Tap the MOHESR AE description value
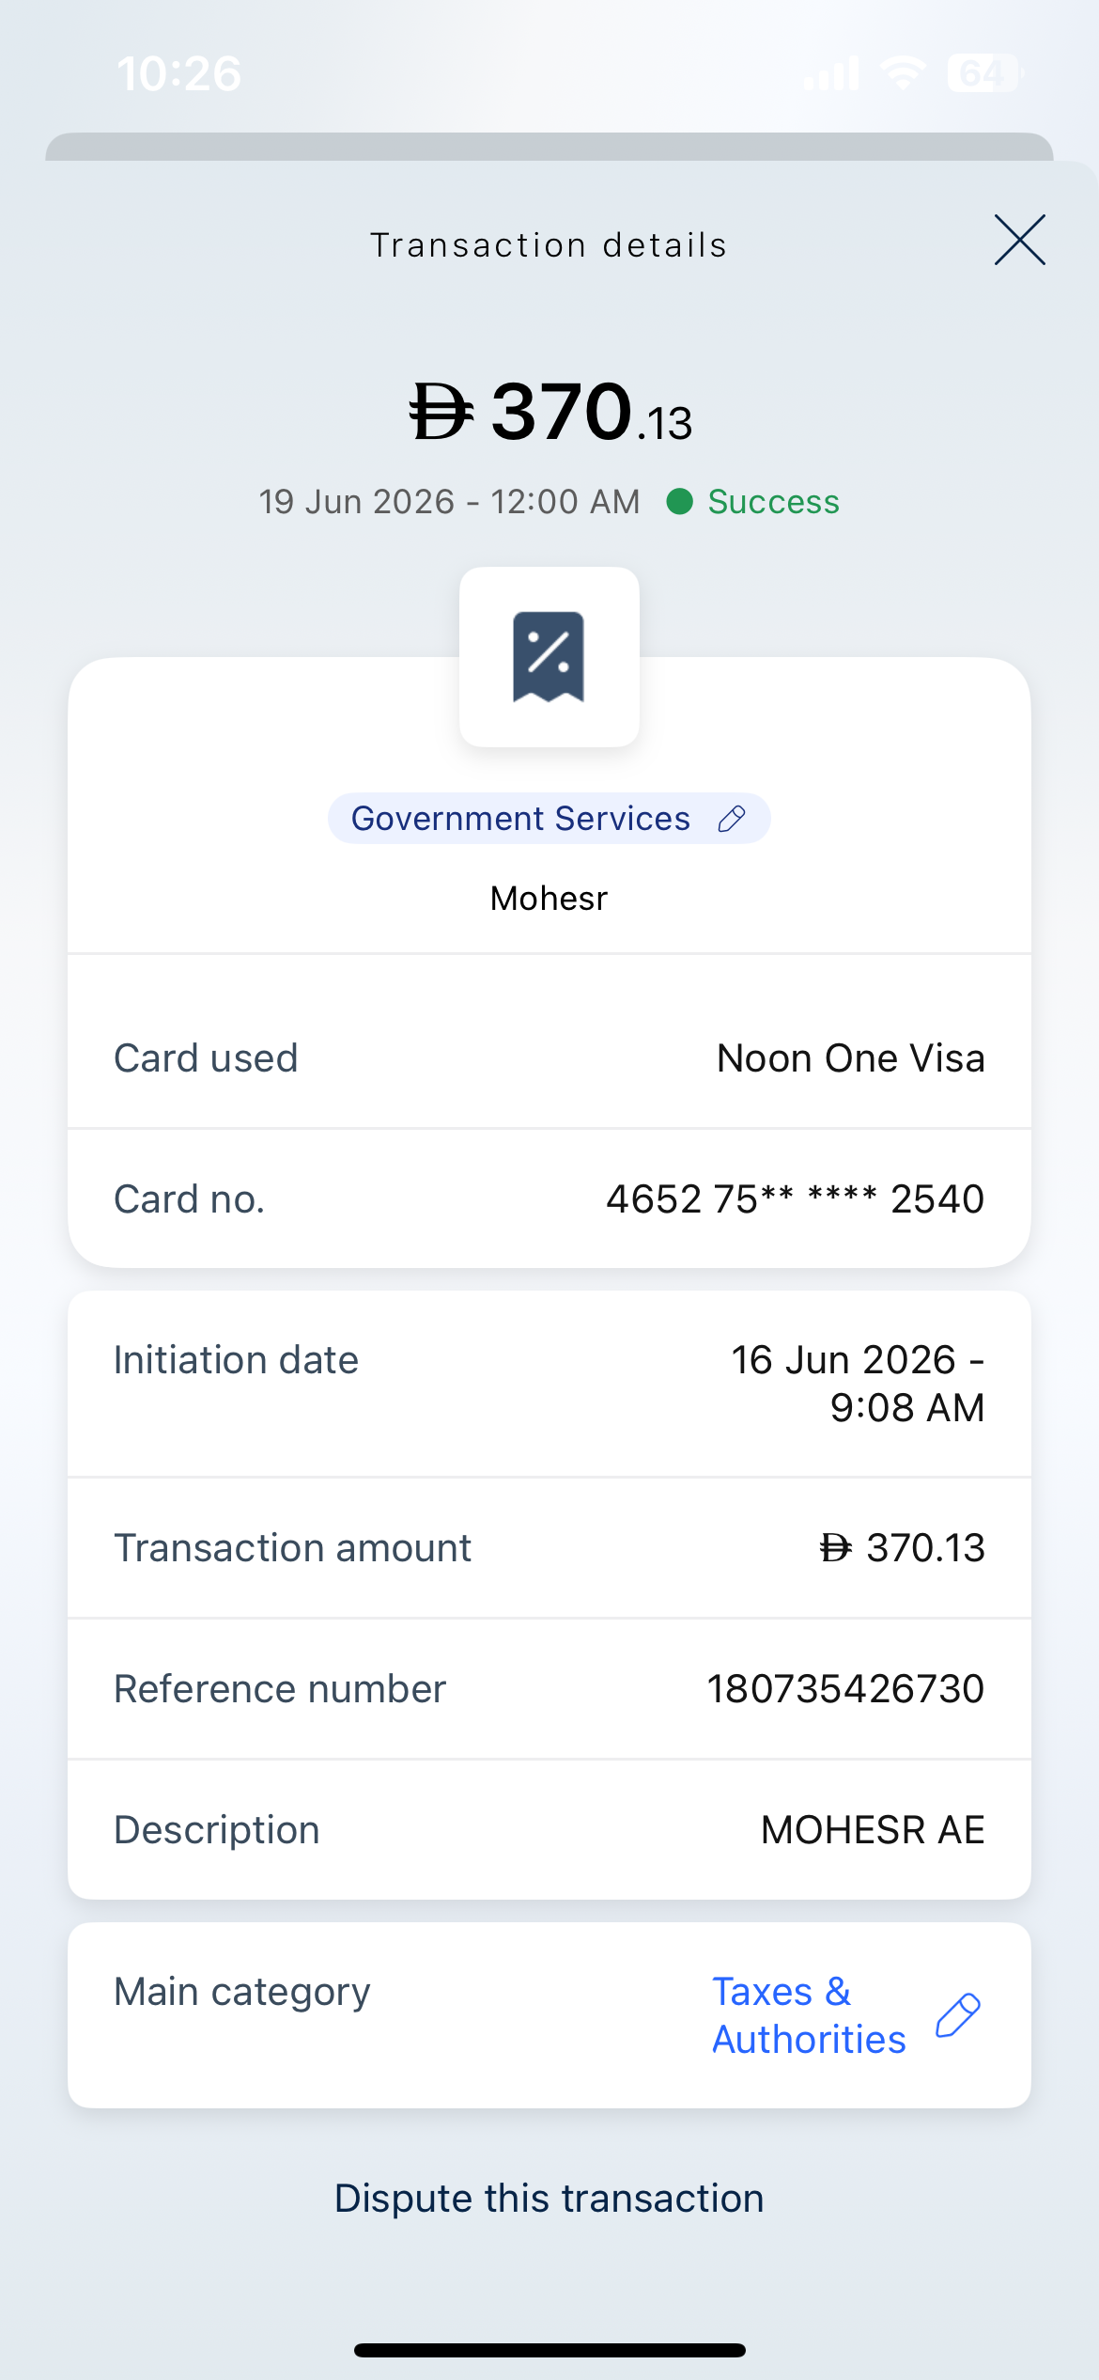 (x=873, y=1830)
